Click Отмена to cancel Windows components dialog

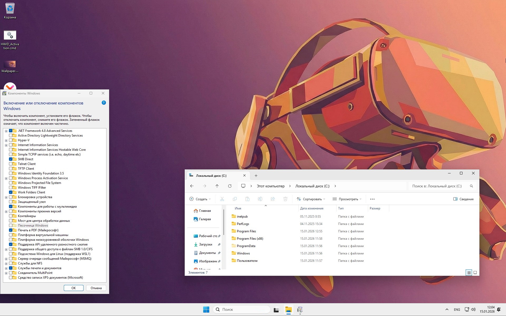click(x=96, y=288)
